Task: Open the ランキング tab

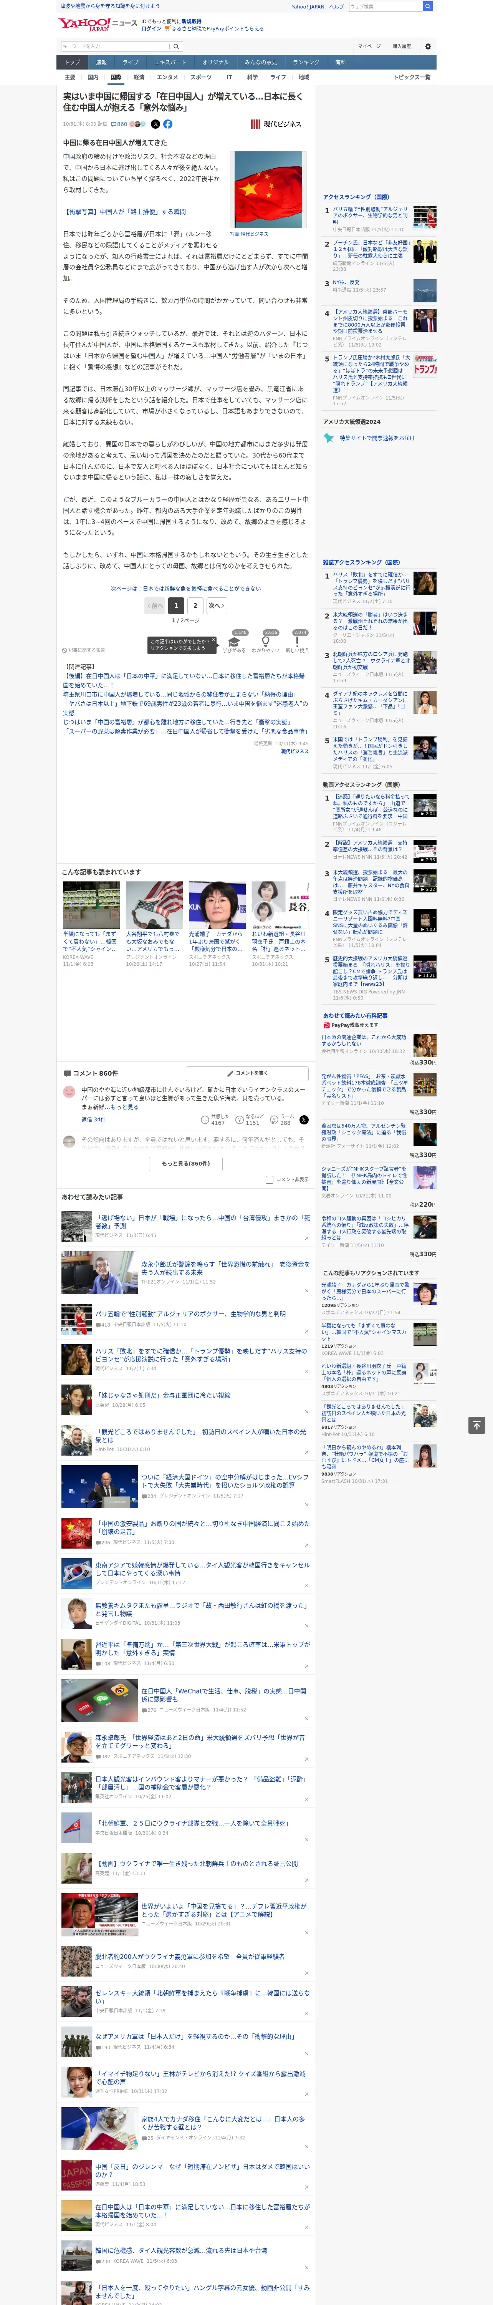Action: pyautogui.click(x=306, y=63)
